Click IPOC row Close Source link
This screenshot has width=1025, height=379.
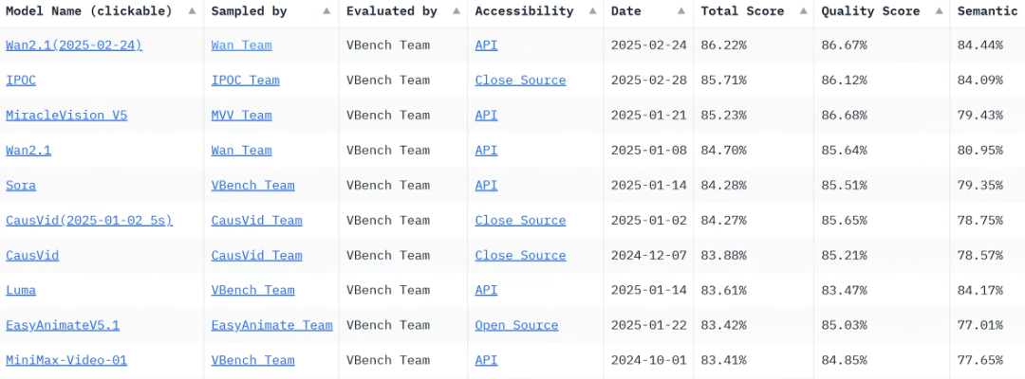[520, 81]
